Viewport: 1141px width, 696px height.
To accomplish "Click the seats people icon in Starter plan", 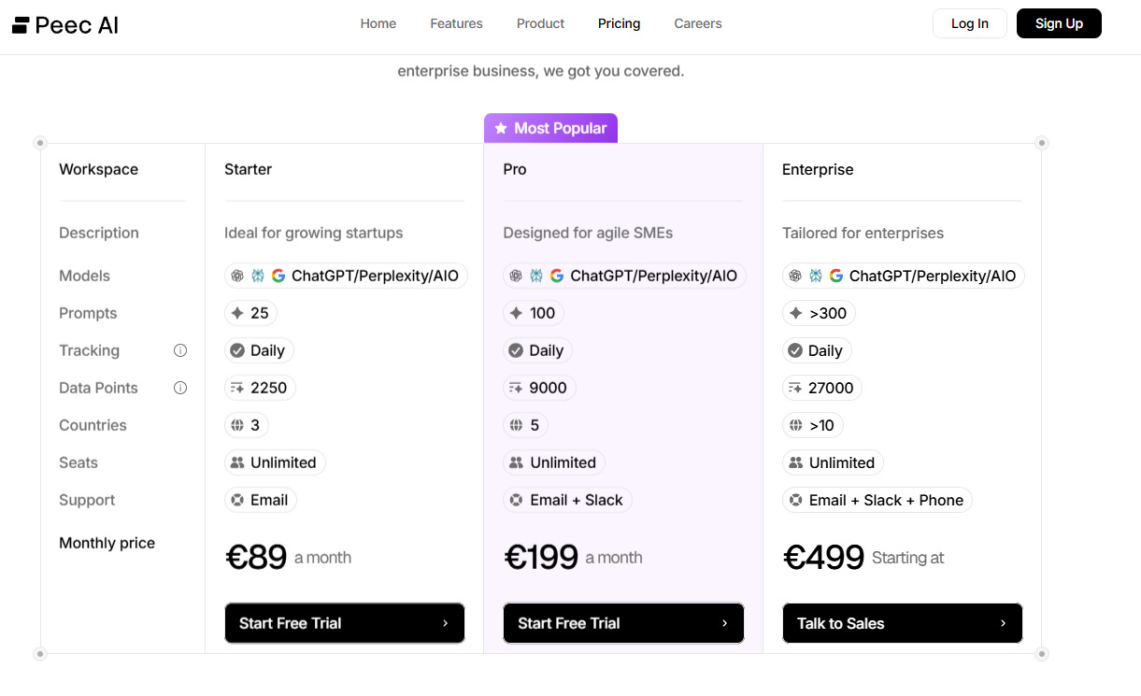I will click(237, 462).
